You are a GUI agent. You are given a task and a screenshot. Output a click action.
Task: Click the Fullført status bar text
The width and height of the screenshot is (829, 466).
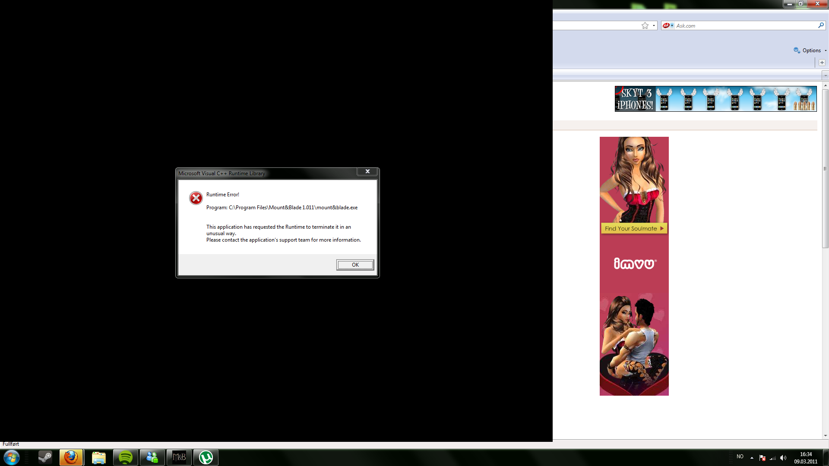11,444
